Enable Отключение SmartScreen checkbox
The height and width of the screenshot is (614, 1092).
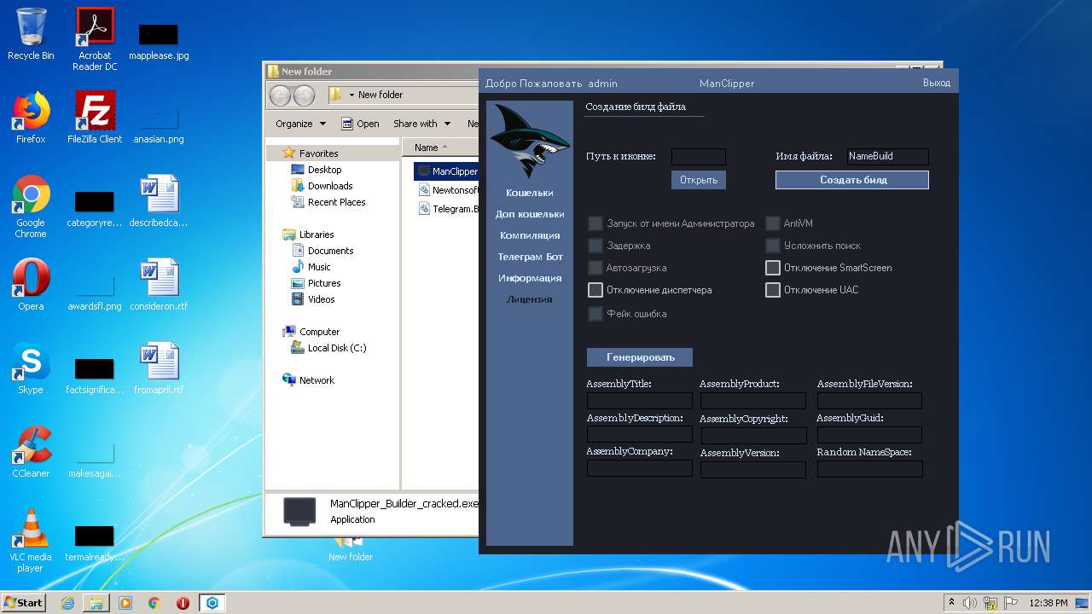pos(773,268)
